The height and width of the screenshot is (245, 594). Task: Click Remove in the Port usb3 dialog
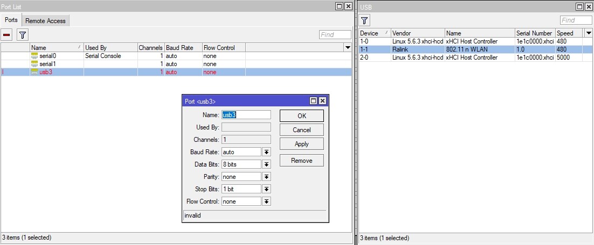(301, 161)
